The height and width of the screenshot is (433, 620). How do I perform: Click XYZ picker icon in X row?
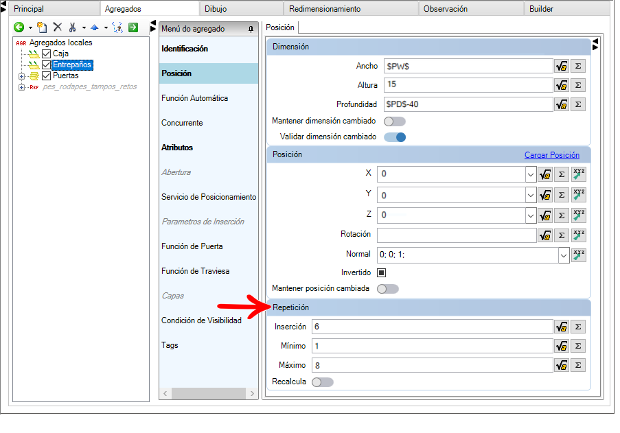pyautogui.click(x=579, y=174)
